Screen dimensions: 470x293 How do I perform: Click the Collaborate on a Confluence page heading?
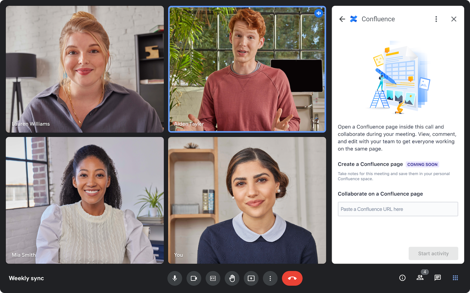(x=380, y=194)
